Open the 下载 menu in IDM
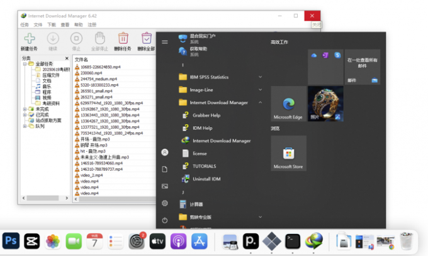The width and height of the screenshot is (428, 256). coord(52,24)
